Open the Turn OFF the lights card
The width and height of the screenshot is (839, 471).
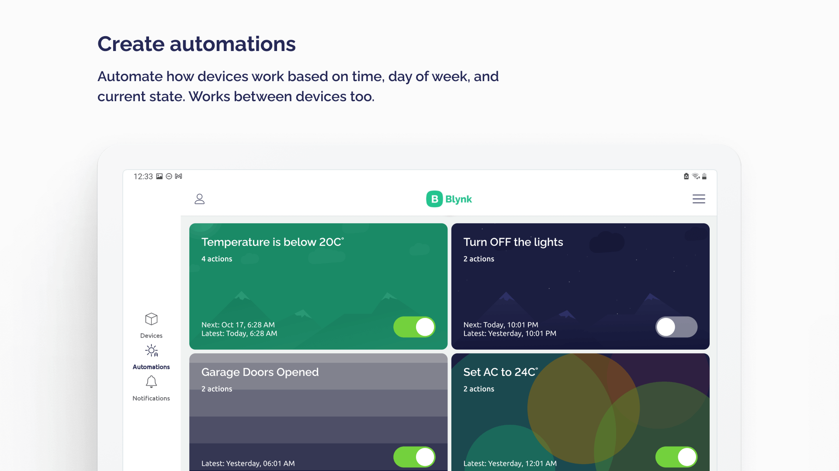tap(580, 286)
